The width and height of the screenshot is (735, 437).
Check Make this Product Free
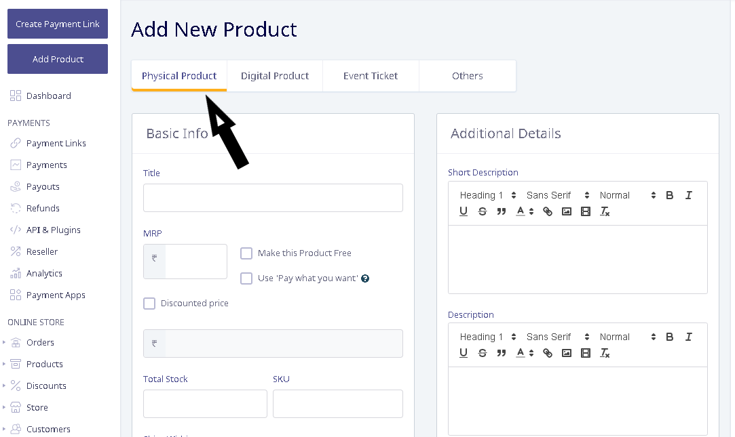pos(246,253)
